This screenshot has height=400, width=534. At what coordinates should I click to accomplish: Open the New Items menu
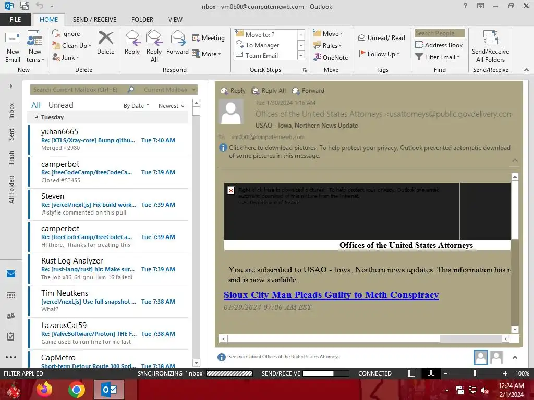coord(35,47)
